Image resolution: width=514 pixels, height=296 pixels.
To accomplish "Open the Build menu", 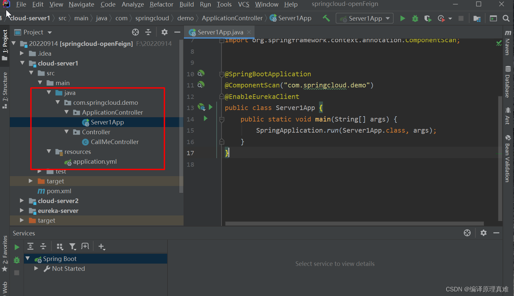I will click(186, 4).
